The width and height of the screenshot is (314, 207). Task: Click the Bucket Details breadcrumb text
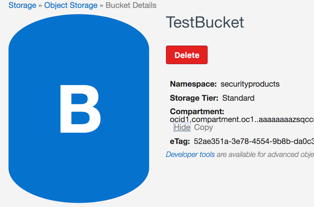coord(131,6)
